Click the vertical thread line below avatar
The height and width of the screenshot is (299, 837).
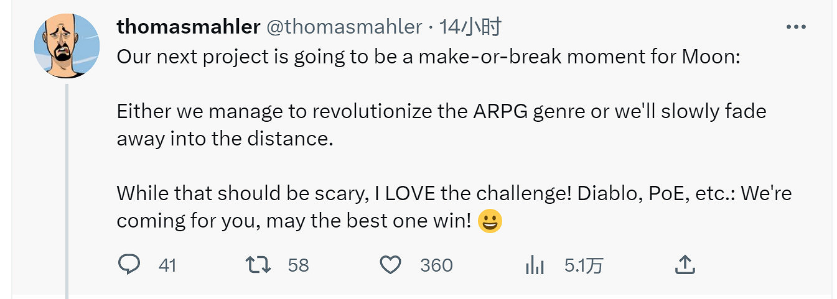click(x=67, y=186)
